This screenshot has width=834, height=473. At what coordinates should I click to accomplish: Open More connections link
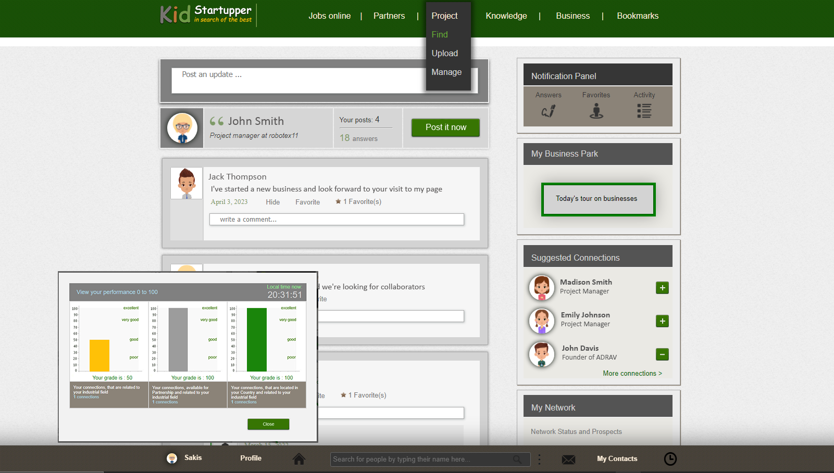pyautogui.click(x=632, y=374)
